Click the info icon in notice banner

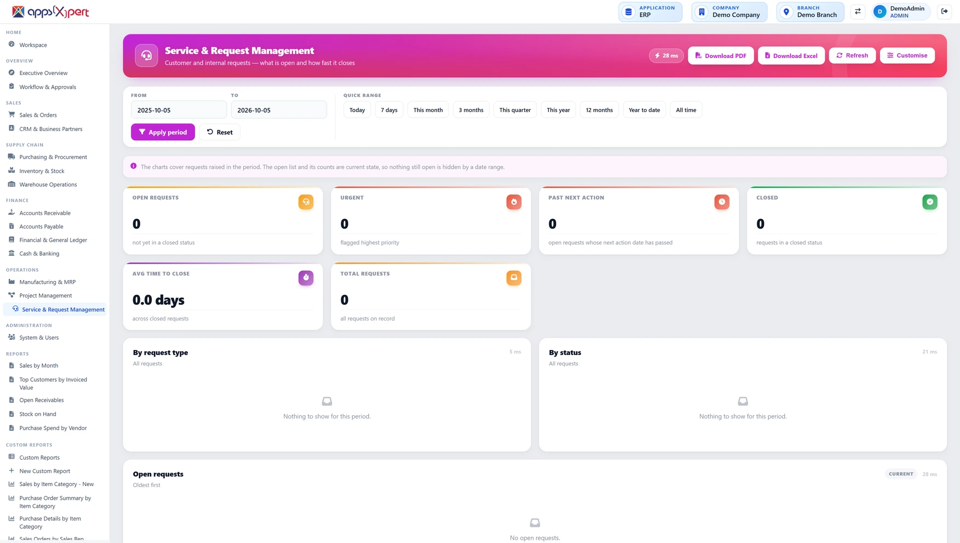134,166
